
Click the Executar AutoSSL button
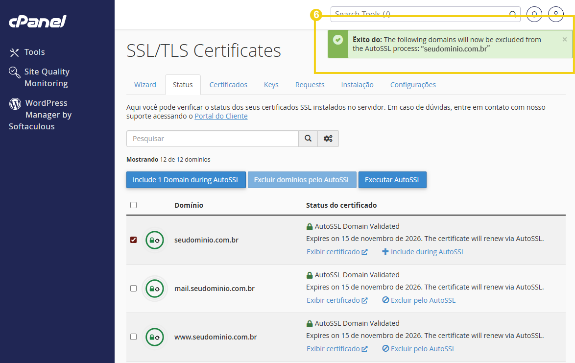point(392,180)
